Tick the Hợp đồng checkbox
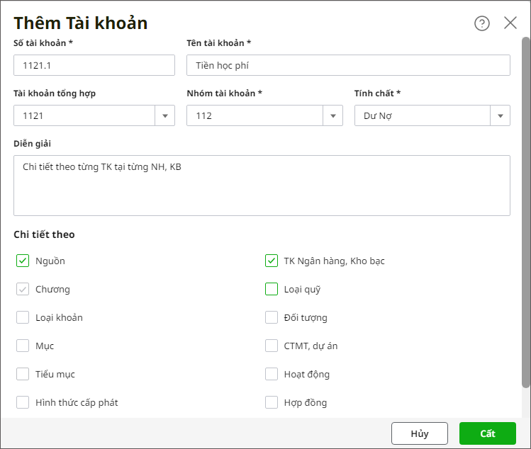The image size is (531, 449). pyautogui.click(x=272, y=402)
